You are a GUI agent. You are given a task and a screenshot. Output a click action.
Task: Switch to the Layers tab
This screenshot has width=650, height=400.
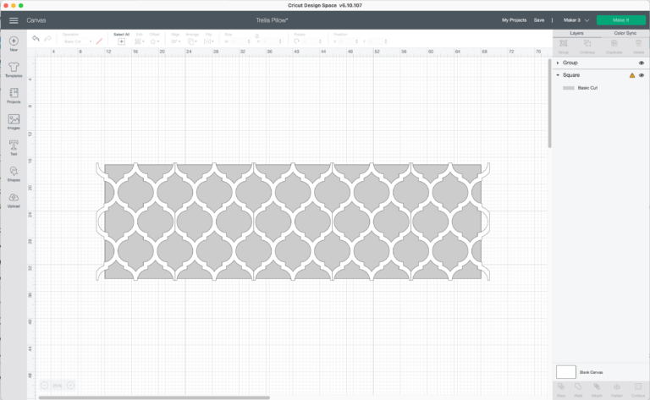[576, 33]
